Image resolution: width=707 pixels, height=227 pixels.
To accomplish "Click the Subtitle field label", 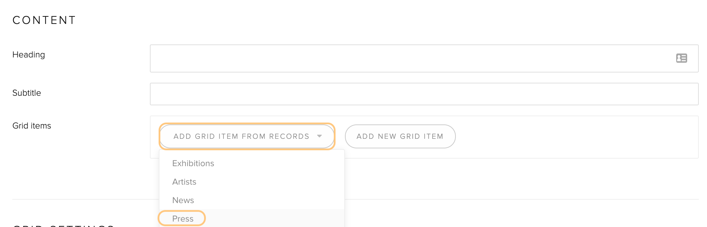I will tap(27, 93).
